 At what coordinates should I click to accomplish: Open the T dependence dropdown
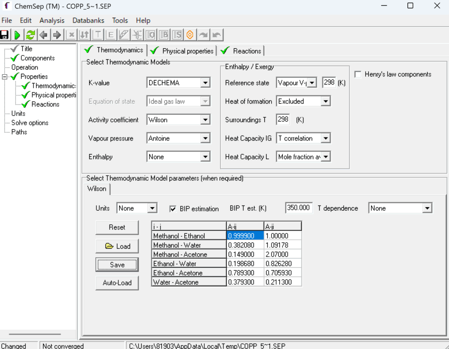(x=427, y=208)
